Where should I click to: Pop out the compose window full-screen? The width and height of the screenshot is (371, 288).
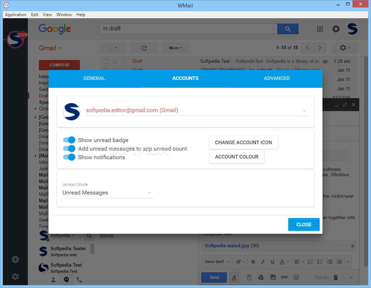tap(345, 105)
